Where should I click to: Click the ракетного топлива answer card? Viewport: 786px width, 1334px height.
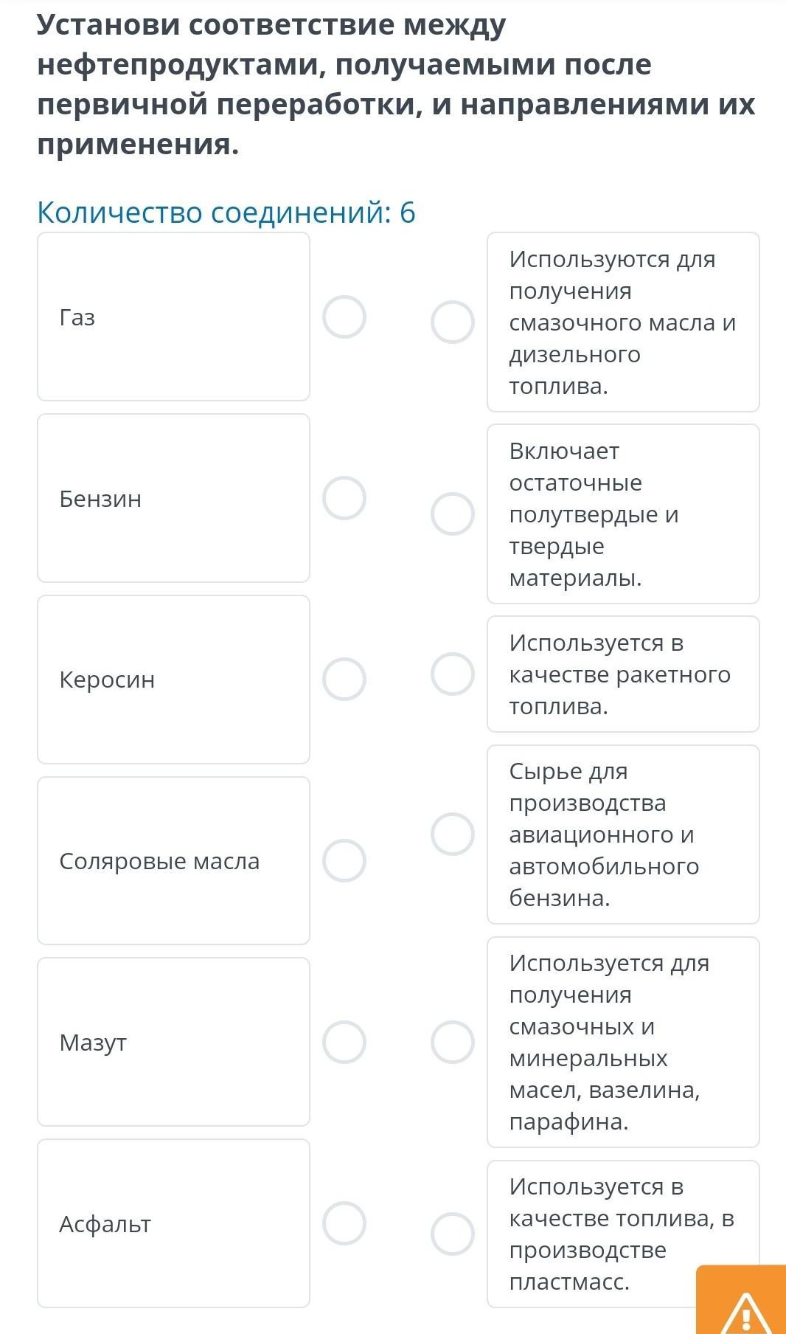pyautogui.click(x=623, y=674)
